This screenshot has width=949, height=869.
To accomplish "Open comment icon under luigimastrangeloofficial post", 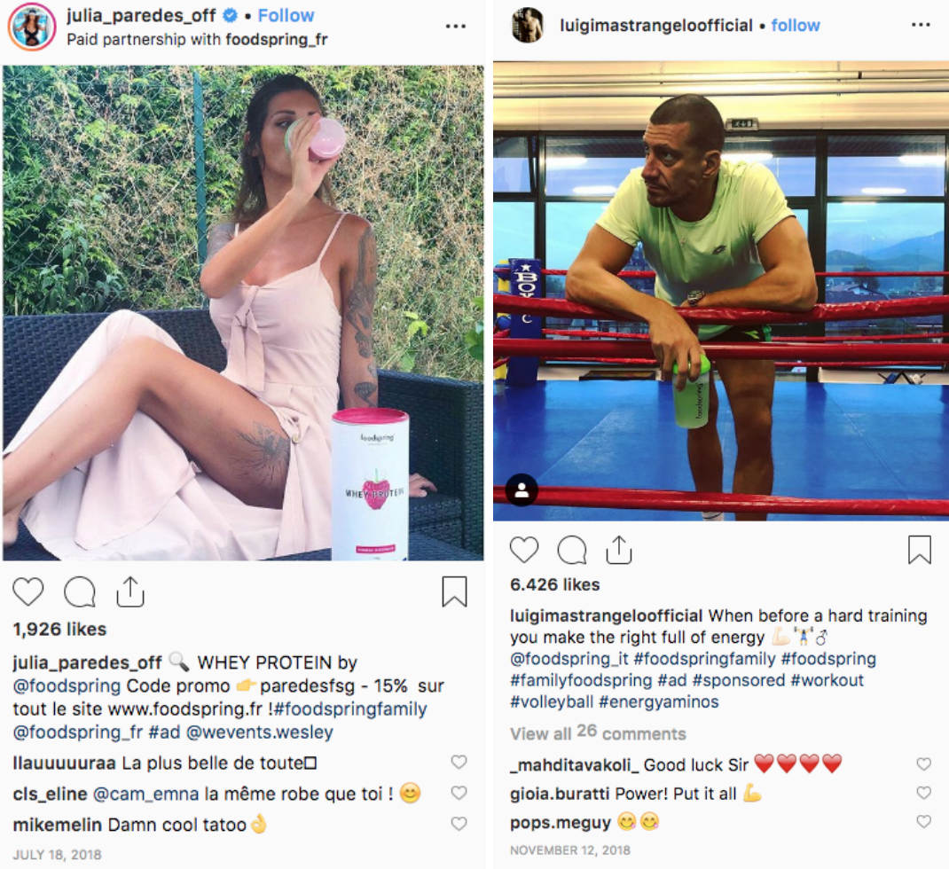I will tap(572, 550).
